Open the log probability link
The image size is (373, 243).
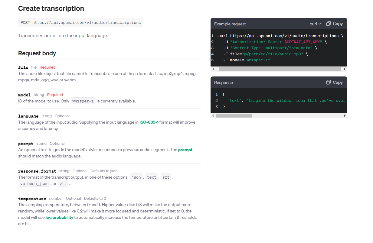click(59, 218)
